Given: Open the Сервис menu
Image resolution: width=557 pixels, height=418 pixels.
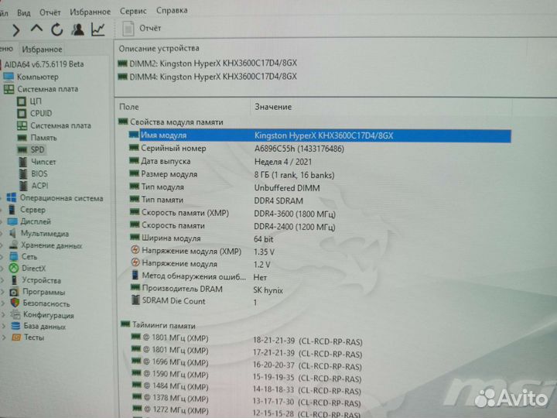Looking at the screenshot, I should [133, 11].
